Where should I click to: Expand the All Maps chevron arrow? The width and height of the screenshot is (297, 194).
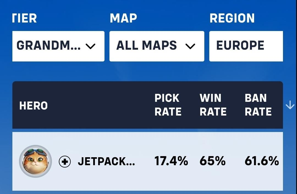pyautogui.click(x=190, y=46)
